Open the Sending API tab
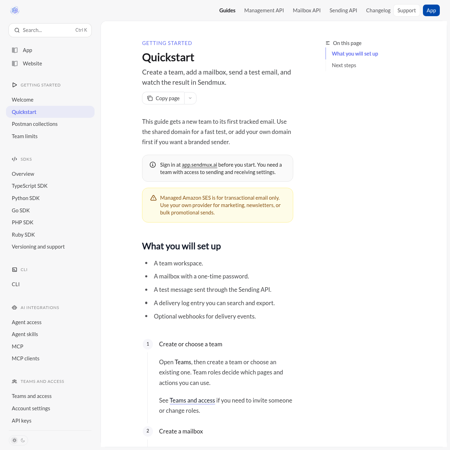Screen dimensions: 450x450 (x=343, y=11)
